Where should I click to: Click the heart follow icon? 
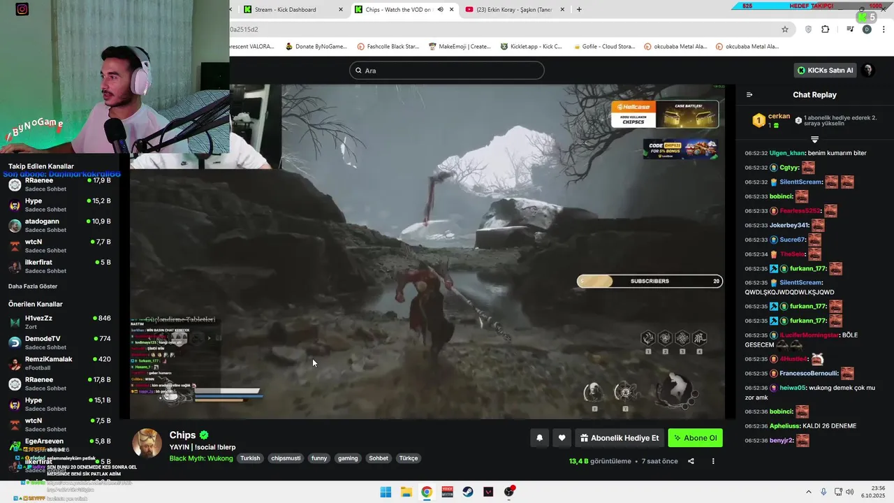pos(562,438)
